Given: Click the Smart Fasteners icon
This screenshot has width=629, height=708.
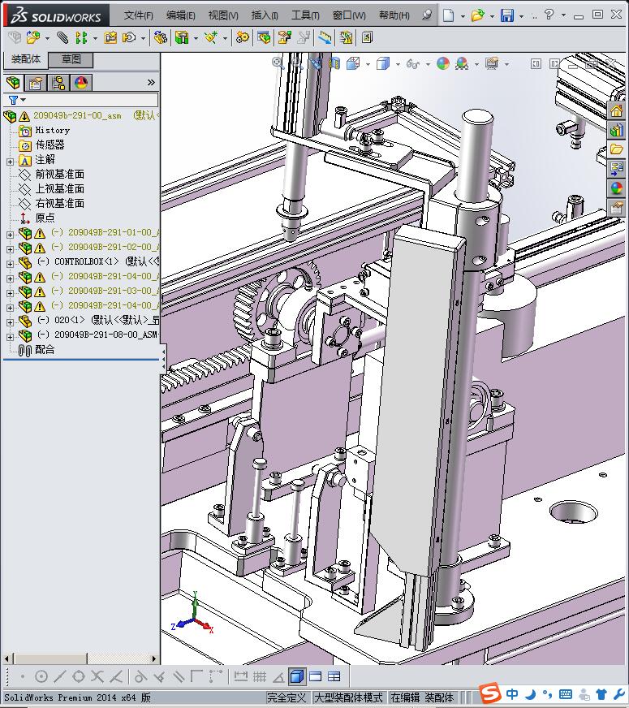Looking at the screenshot, I should (110, 37).
